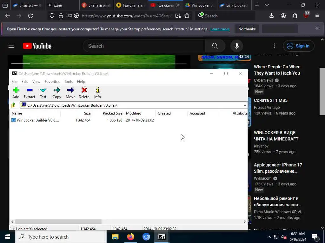325x243 pixels.
Task: Expand the 7-Zip address path dropdown
Action: [245, 105]
